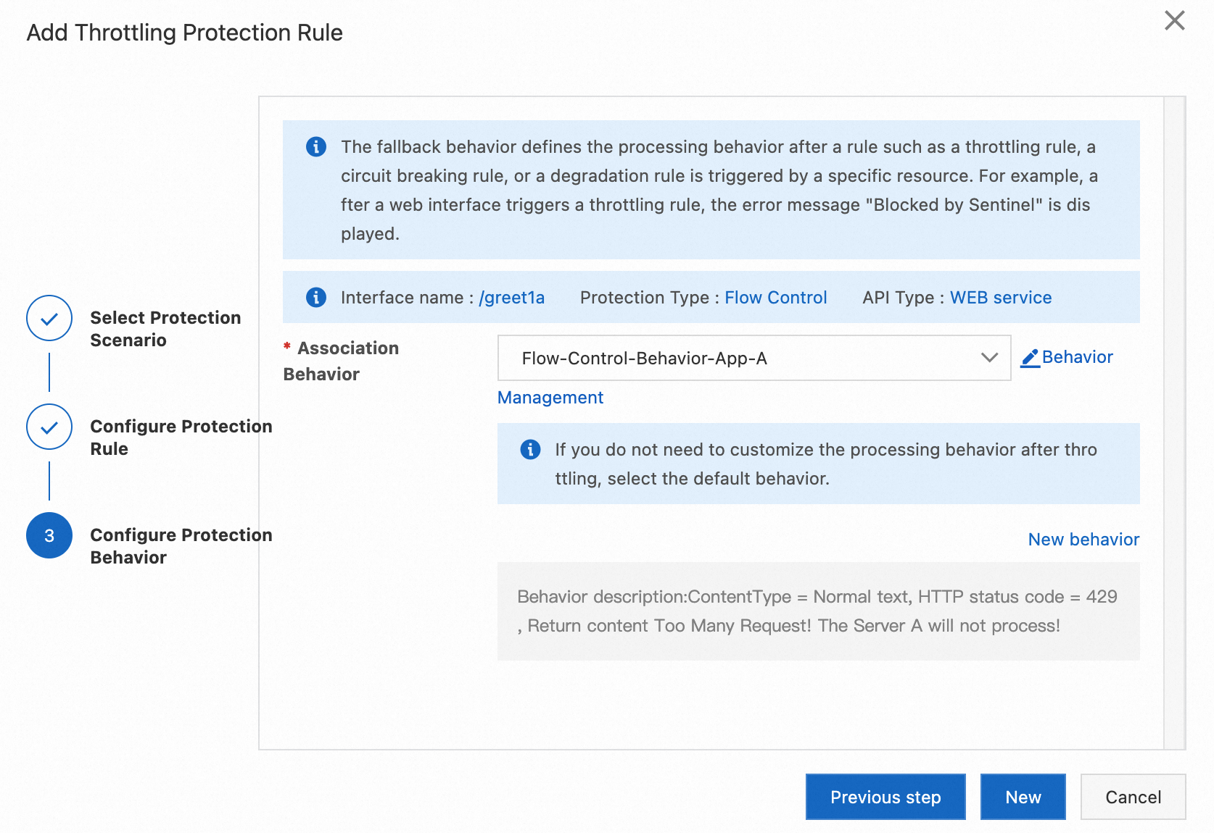Click the checkmark icon for Select Protection Scenario
The height and width of the screenshot is (833, 1214).
(x=49, y=318)
